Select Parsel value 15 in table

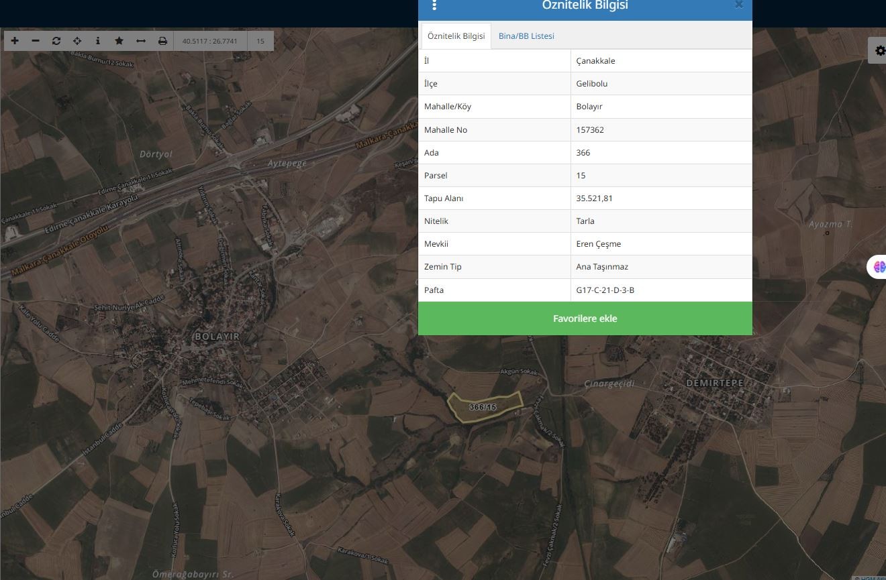click(661, 175)
